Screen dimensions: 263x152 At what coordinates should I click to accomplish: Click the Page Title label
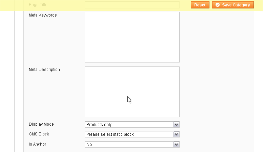(x=38, y=5)
